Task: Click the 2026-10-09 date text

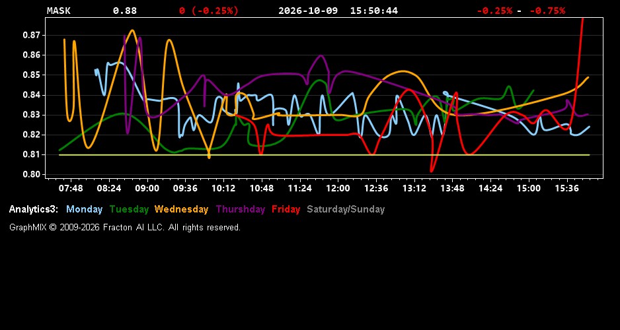Action: coord(308,11)
